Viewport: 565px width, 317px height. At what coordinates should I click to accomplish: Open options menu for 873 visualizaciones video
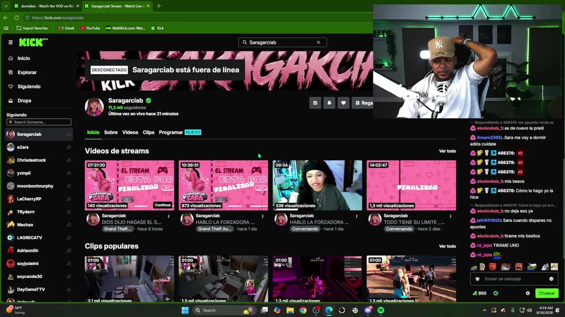[263, 216]
